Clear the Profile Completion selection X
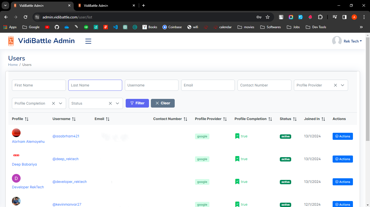The image size is (370, 207). click(53, 103)
